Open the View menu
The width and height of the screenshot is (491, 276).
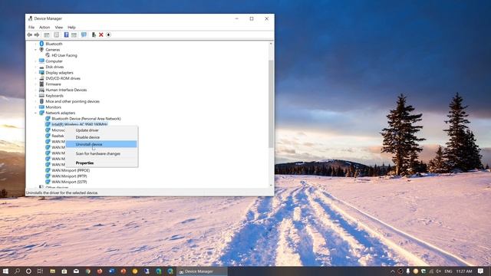pyautogui.click(x=59, y=28)
